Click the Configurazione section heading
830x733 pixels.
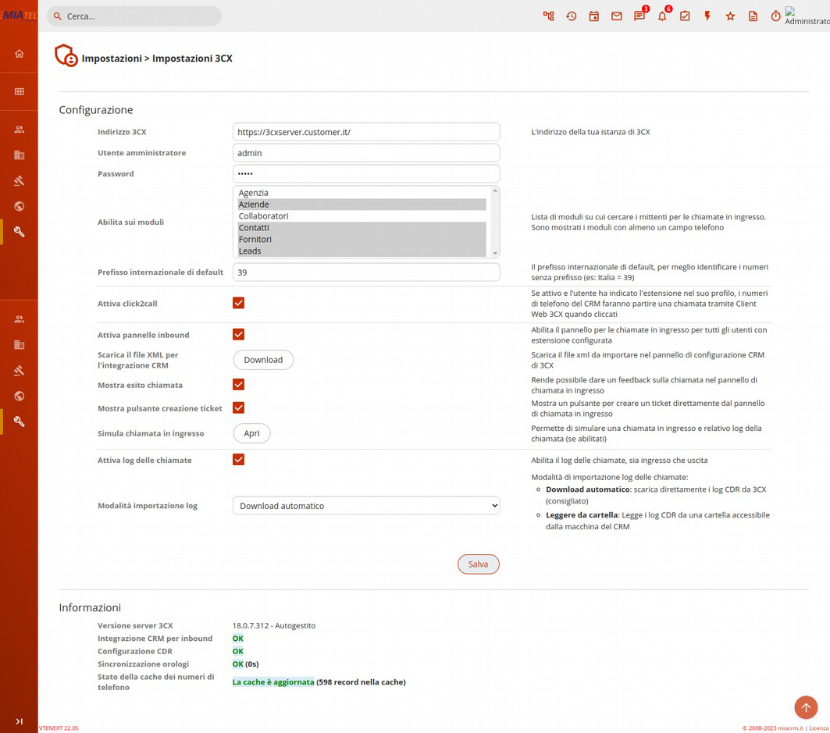point(96,109)
